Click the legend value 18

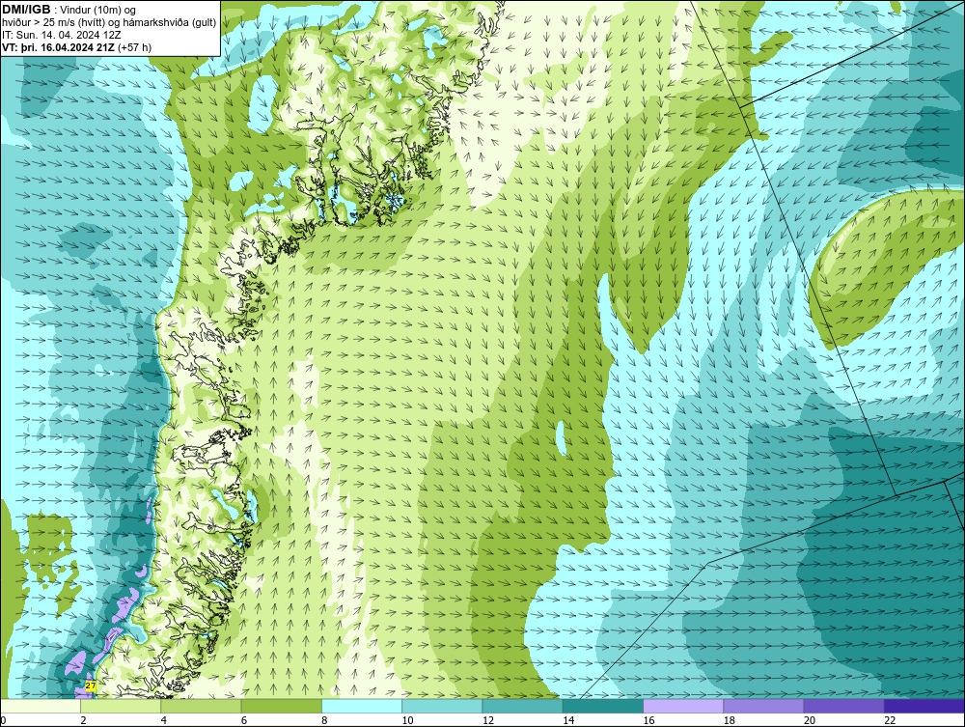[730, 720]
